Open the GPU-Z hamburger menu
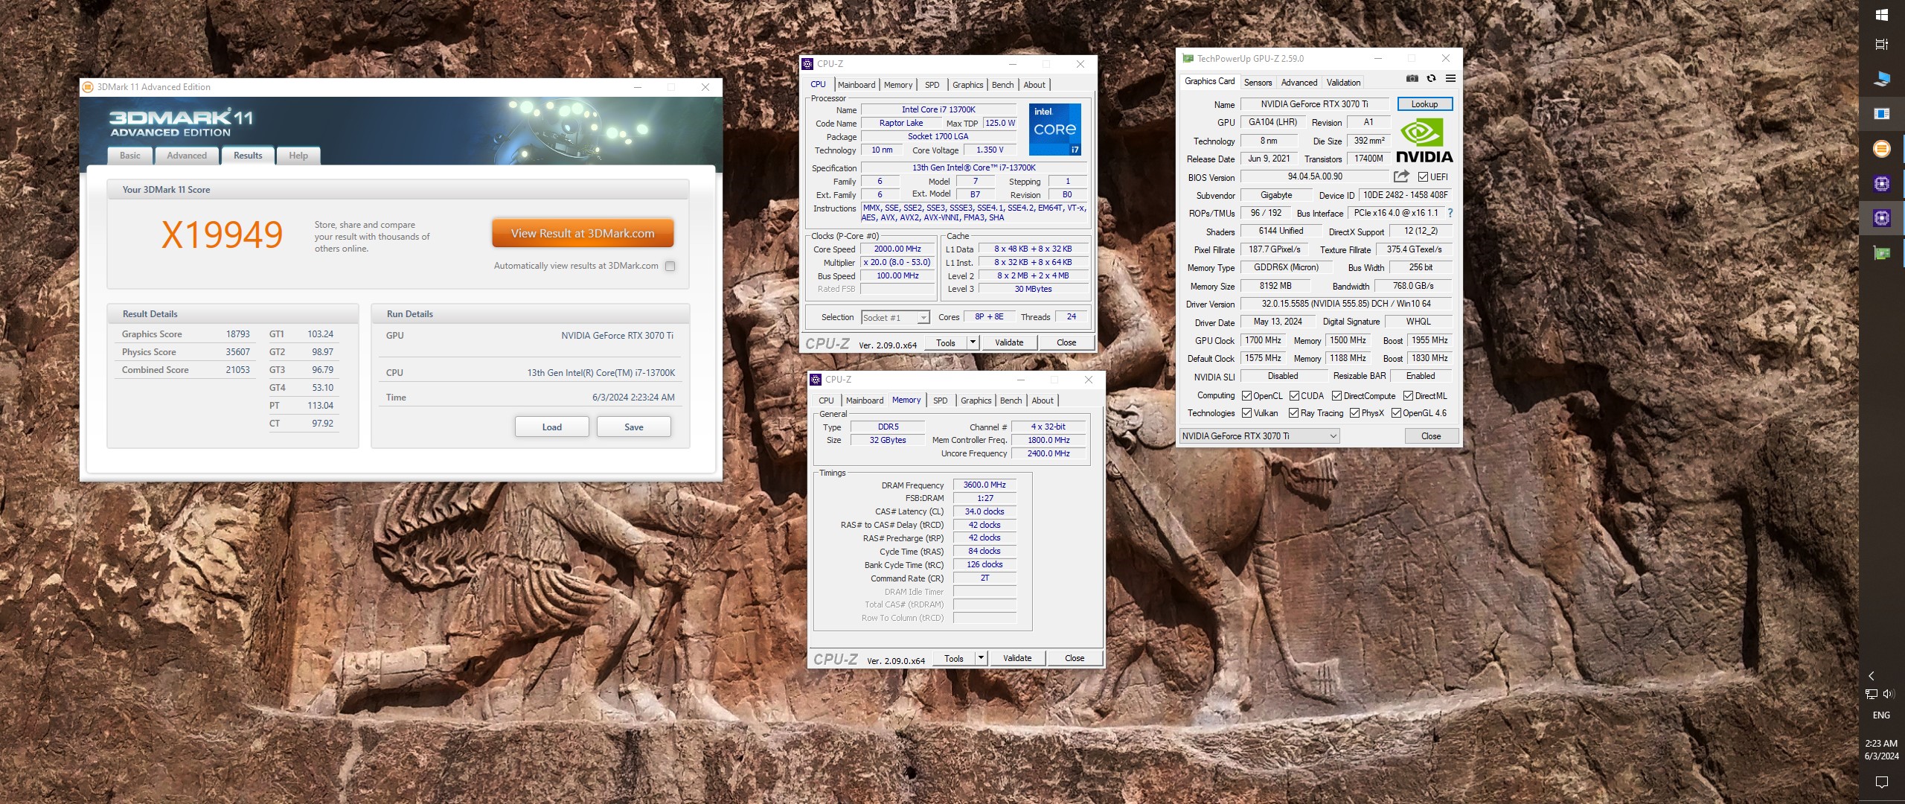This screenshot has height=804, width=1905. tap(1450, 79)
